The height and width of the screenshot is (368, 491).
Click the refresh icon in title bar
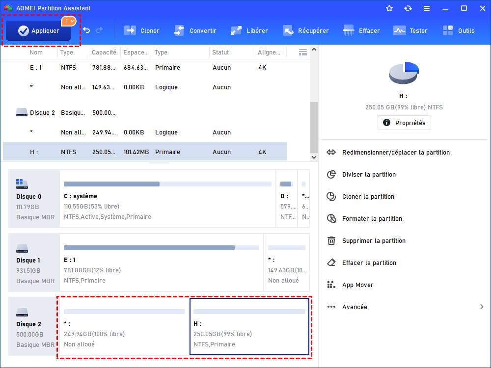coord(408,8)
